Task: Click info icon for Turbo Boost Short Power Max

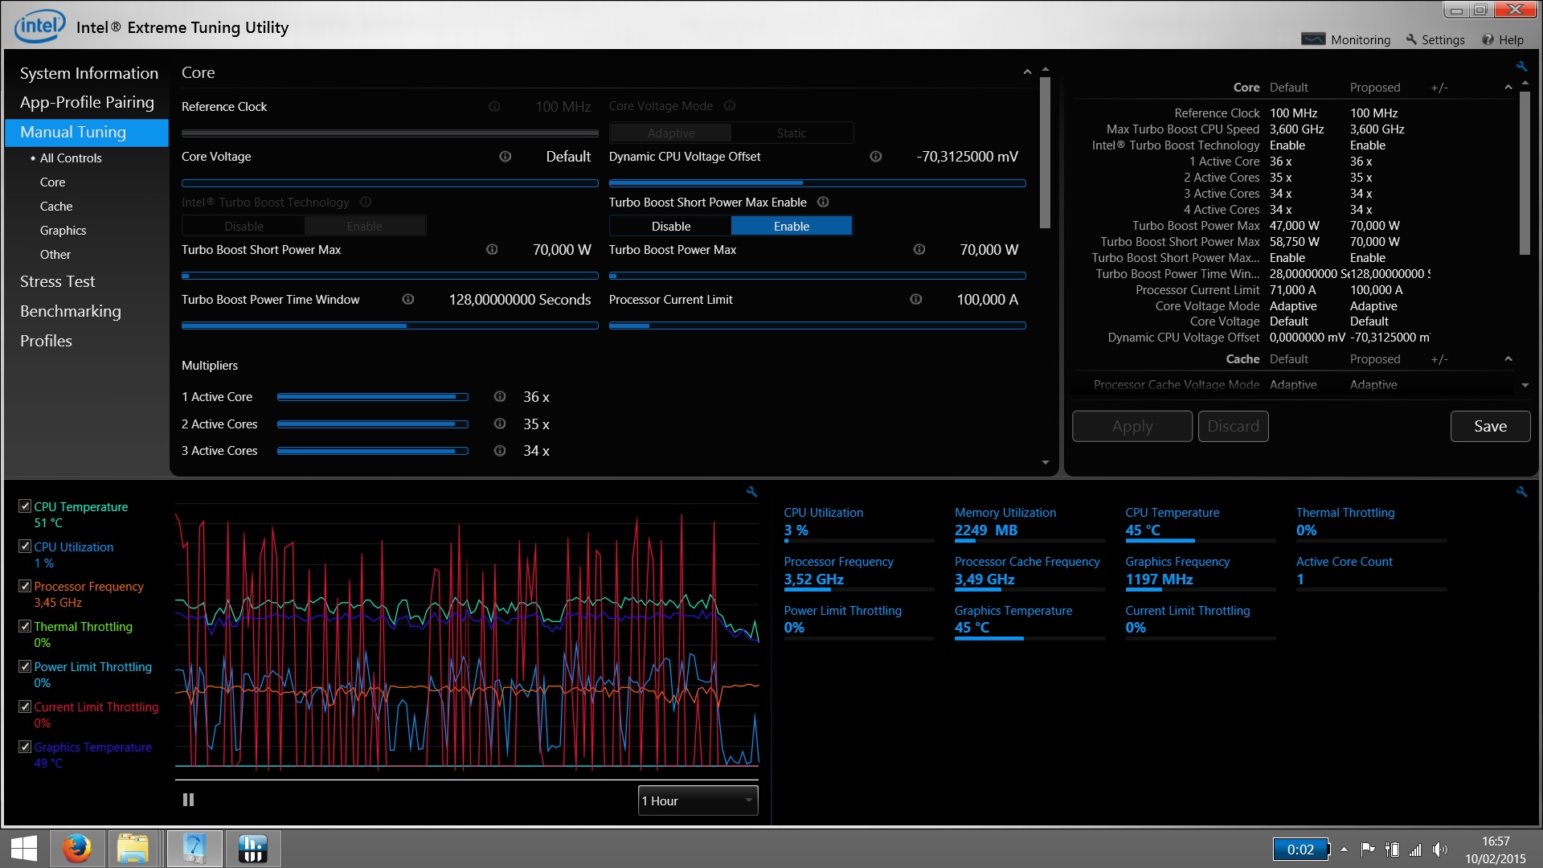Action: click(x=492, y=249)
